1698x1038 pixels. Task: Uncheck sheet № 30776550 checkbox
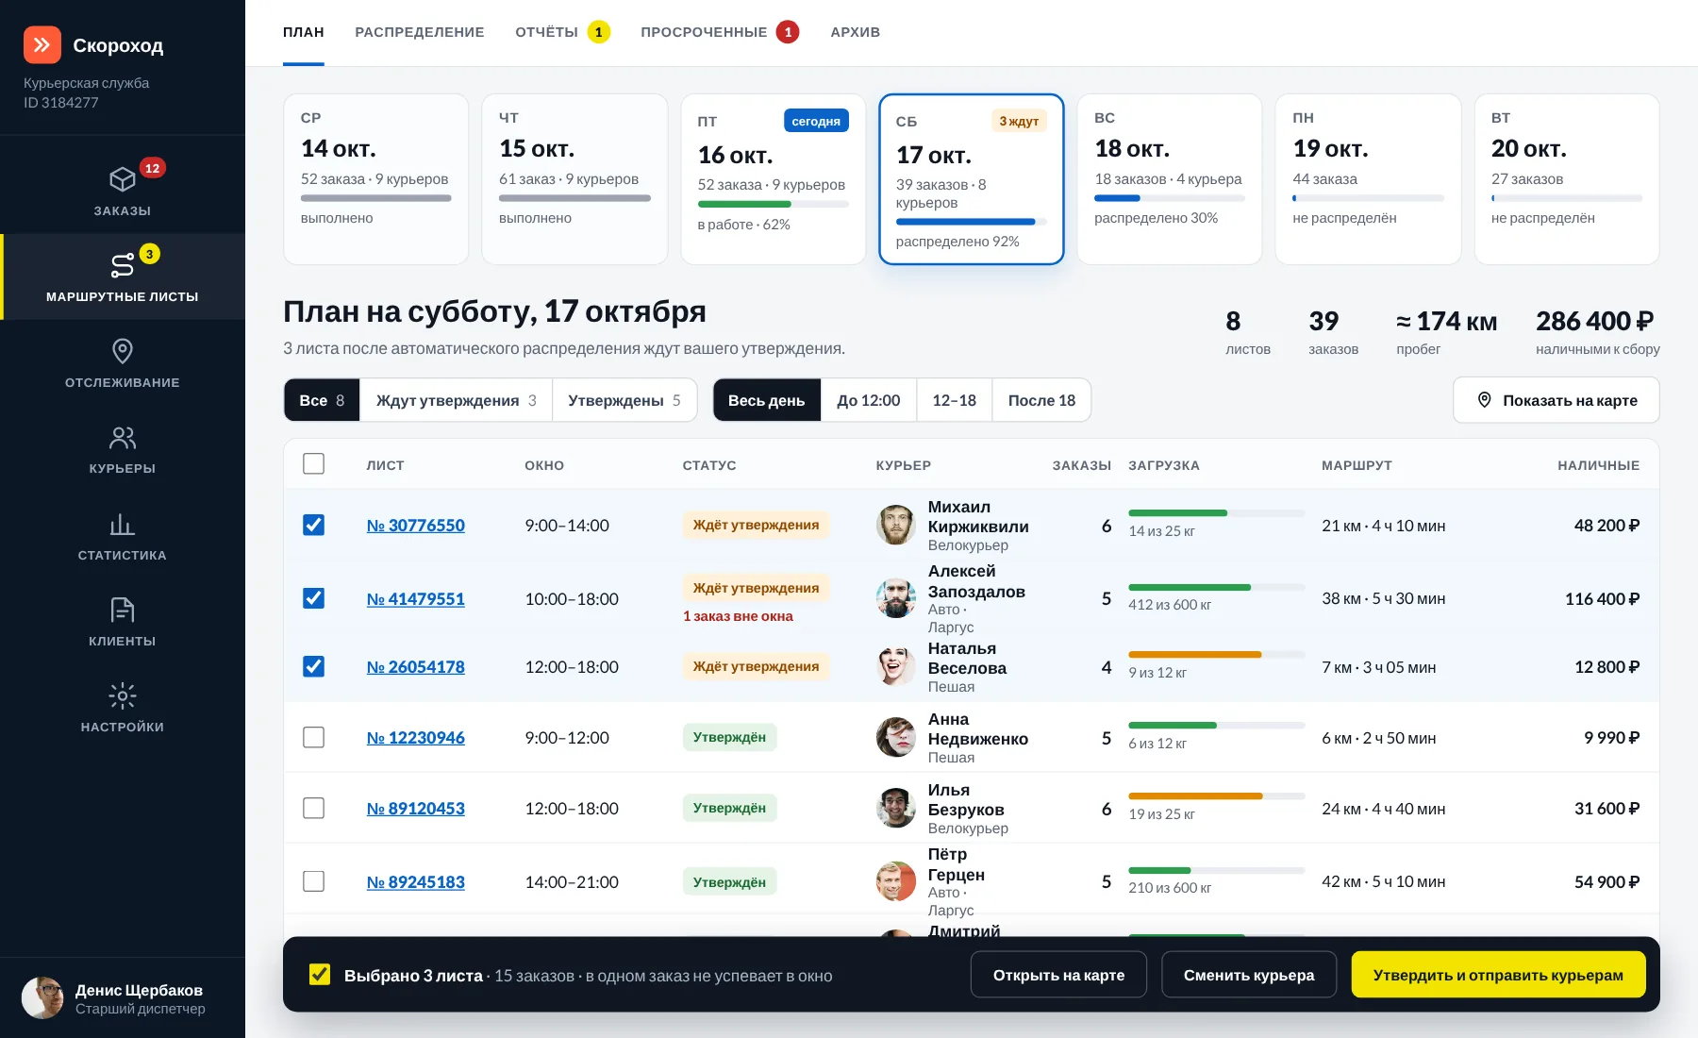314,525
